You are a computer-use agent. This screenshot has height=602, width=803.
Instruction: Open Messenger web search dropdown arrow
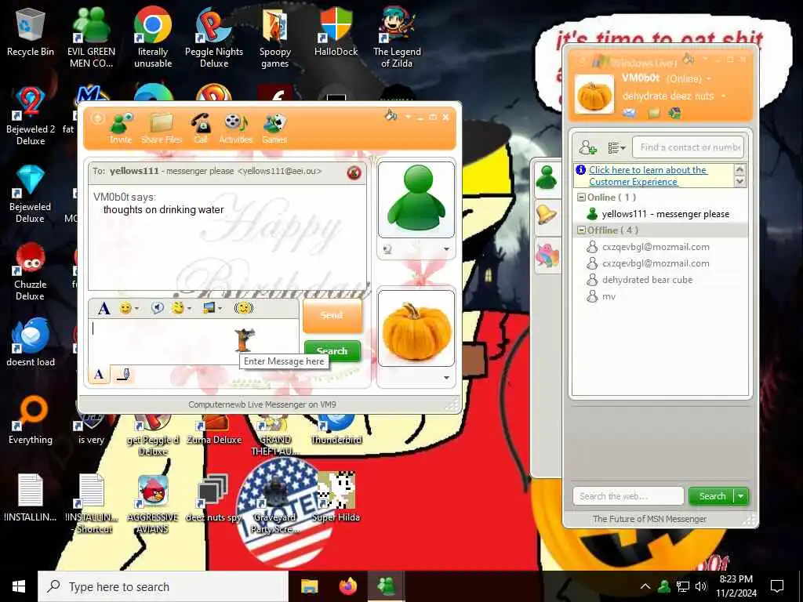coord(741,496)
